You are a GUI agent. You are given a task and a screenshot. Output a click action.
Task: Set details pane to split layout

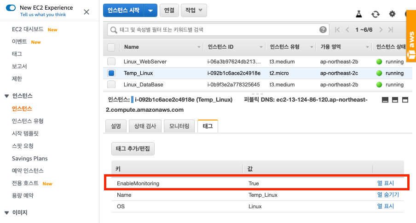tap(395, 100)
